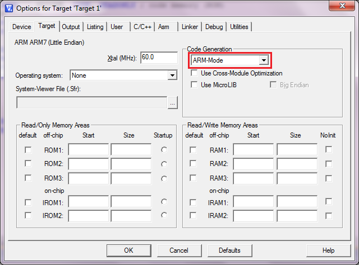Image resolution: width=359 pixels, height=265 pixels.
Task: Click the browse button for System-Viewer File
Action: coord(173,102)
